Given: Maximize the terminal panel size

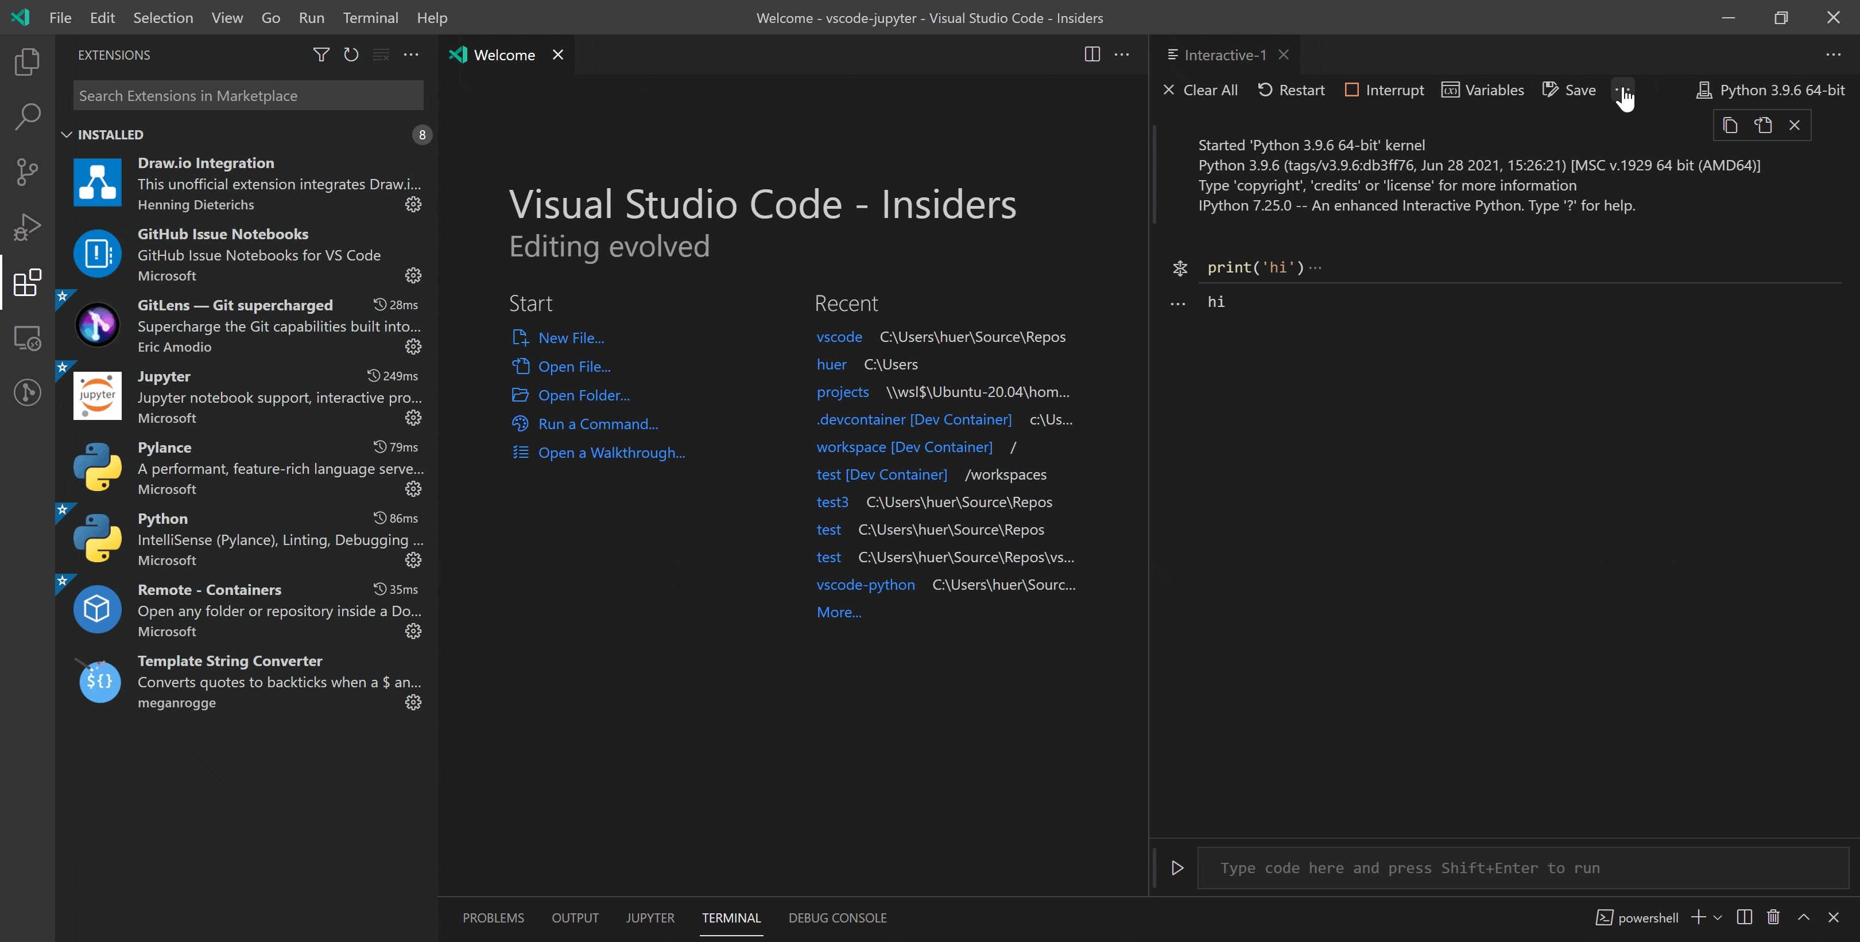Looking at the screenshot, I should point(1803,917).
